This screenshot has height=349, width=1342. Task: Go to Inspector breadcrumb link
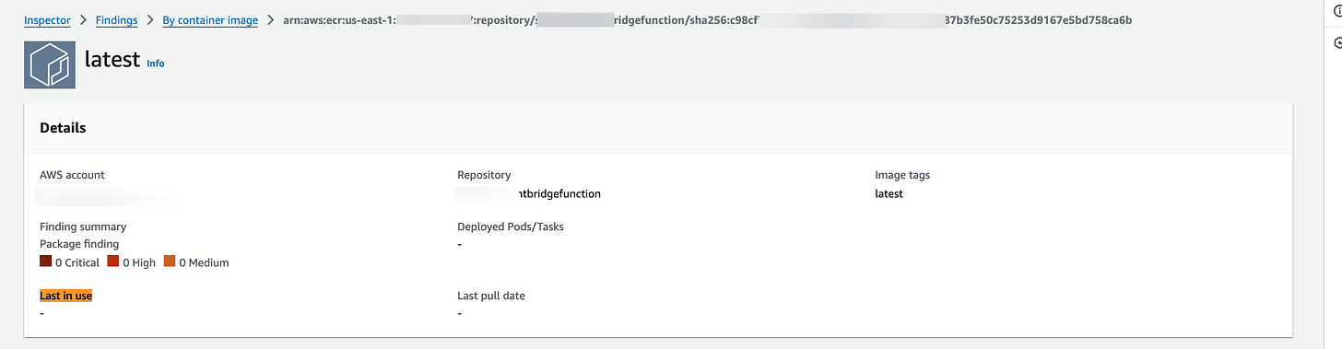click(x=47, y=19)
